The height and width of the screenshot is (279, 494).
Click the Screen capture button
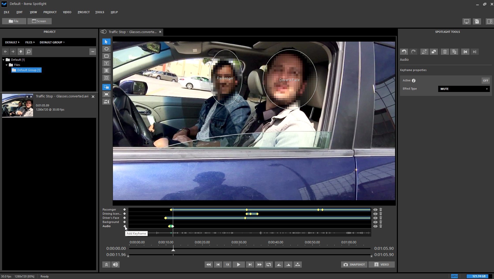pos(39,21)
